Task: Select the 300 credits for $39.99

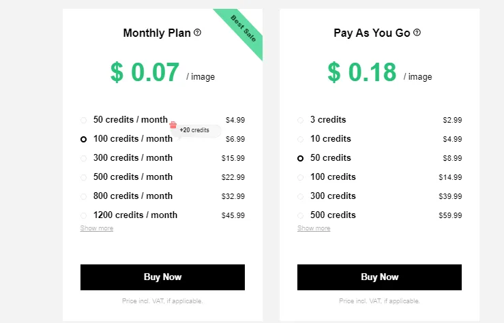Action: [x=300, y=196]
